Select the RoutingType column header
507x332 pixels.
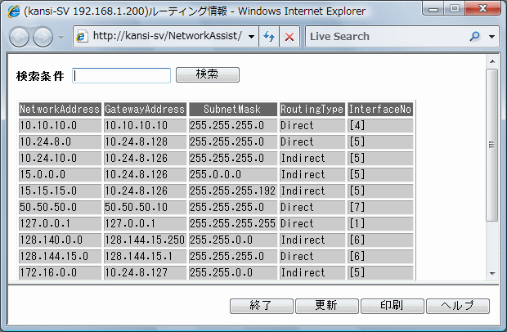pyautogui.click(x=312, y=109)
